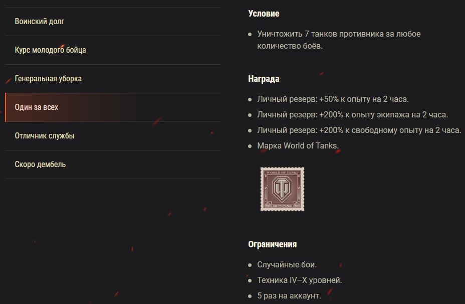Click the количество боёв text line
The image size is (465, 304).
pos(290,46)
